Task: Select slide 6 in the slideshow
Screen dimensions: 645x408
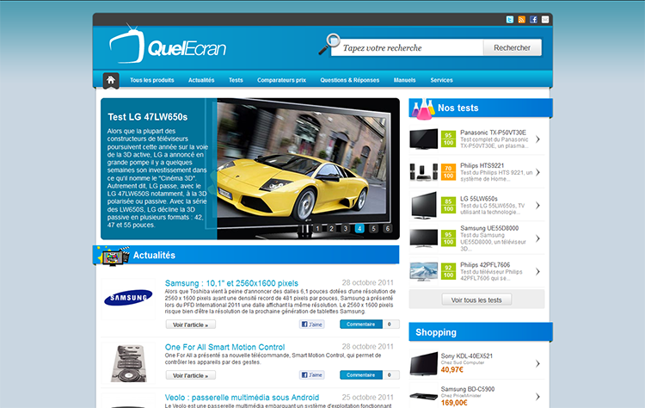Action: point(388,228)
